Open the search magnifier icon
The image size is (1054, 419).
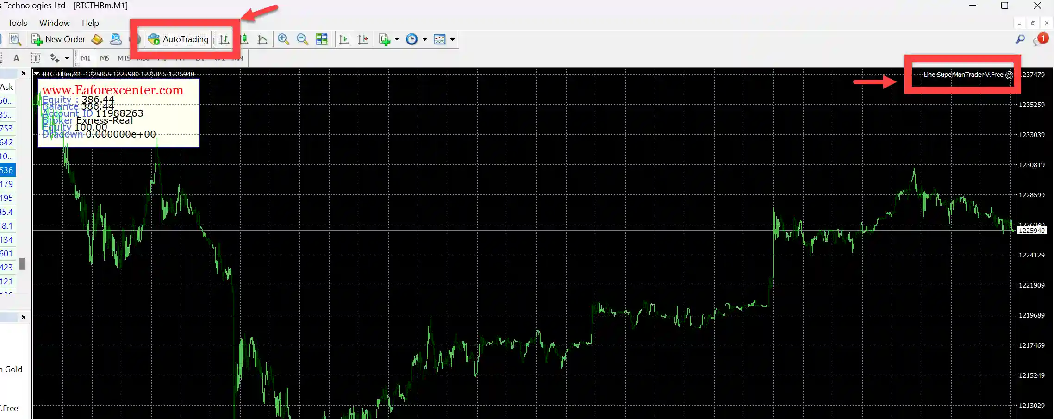click(1020, 39)
